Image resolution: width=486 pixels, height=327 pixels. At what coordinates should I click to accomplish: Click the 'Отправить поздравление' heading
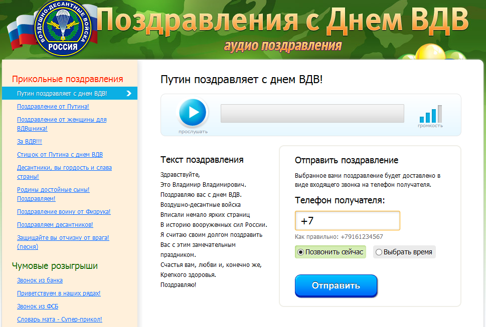[347, 160]
